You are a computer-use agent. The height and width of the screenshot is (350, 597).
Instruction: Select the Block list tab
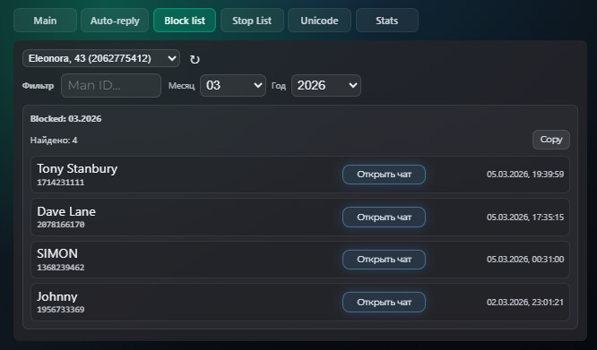click(185, 21)
